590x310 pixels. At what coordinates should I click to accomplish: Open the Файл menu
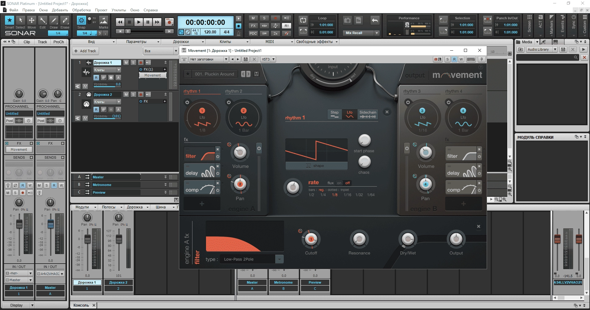click(14, 10)
